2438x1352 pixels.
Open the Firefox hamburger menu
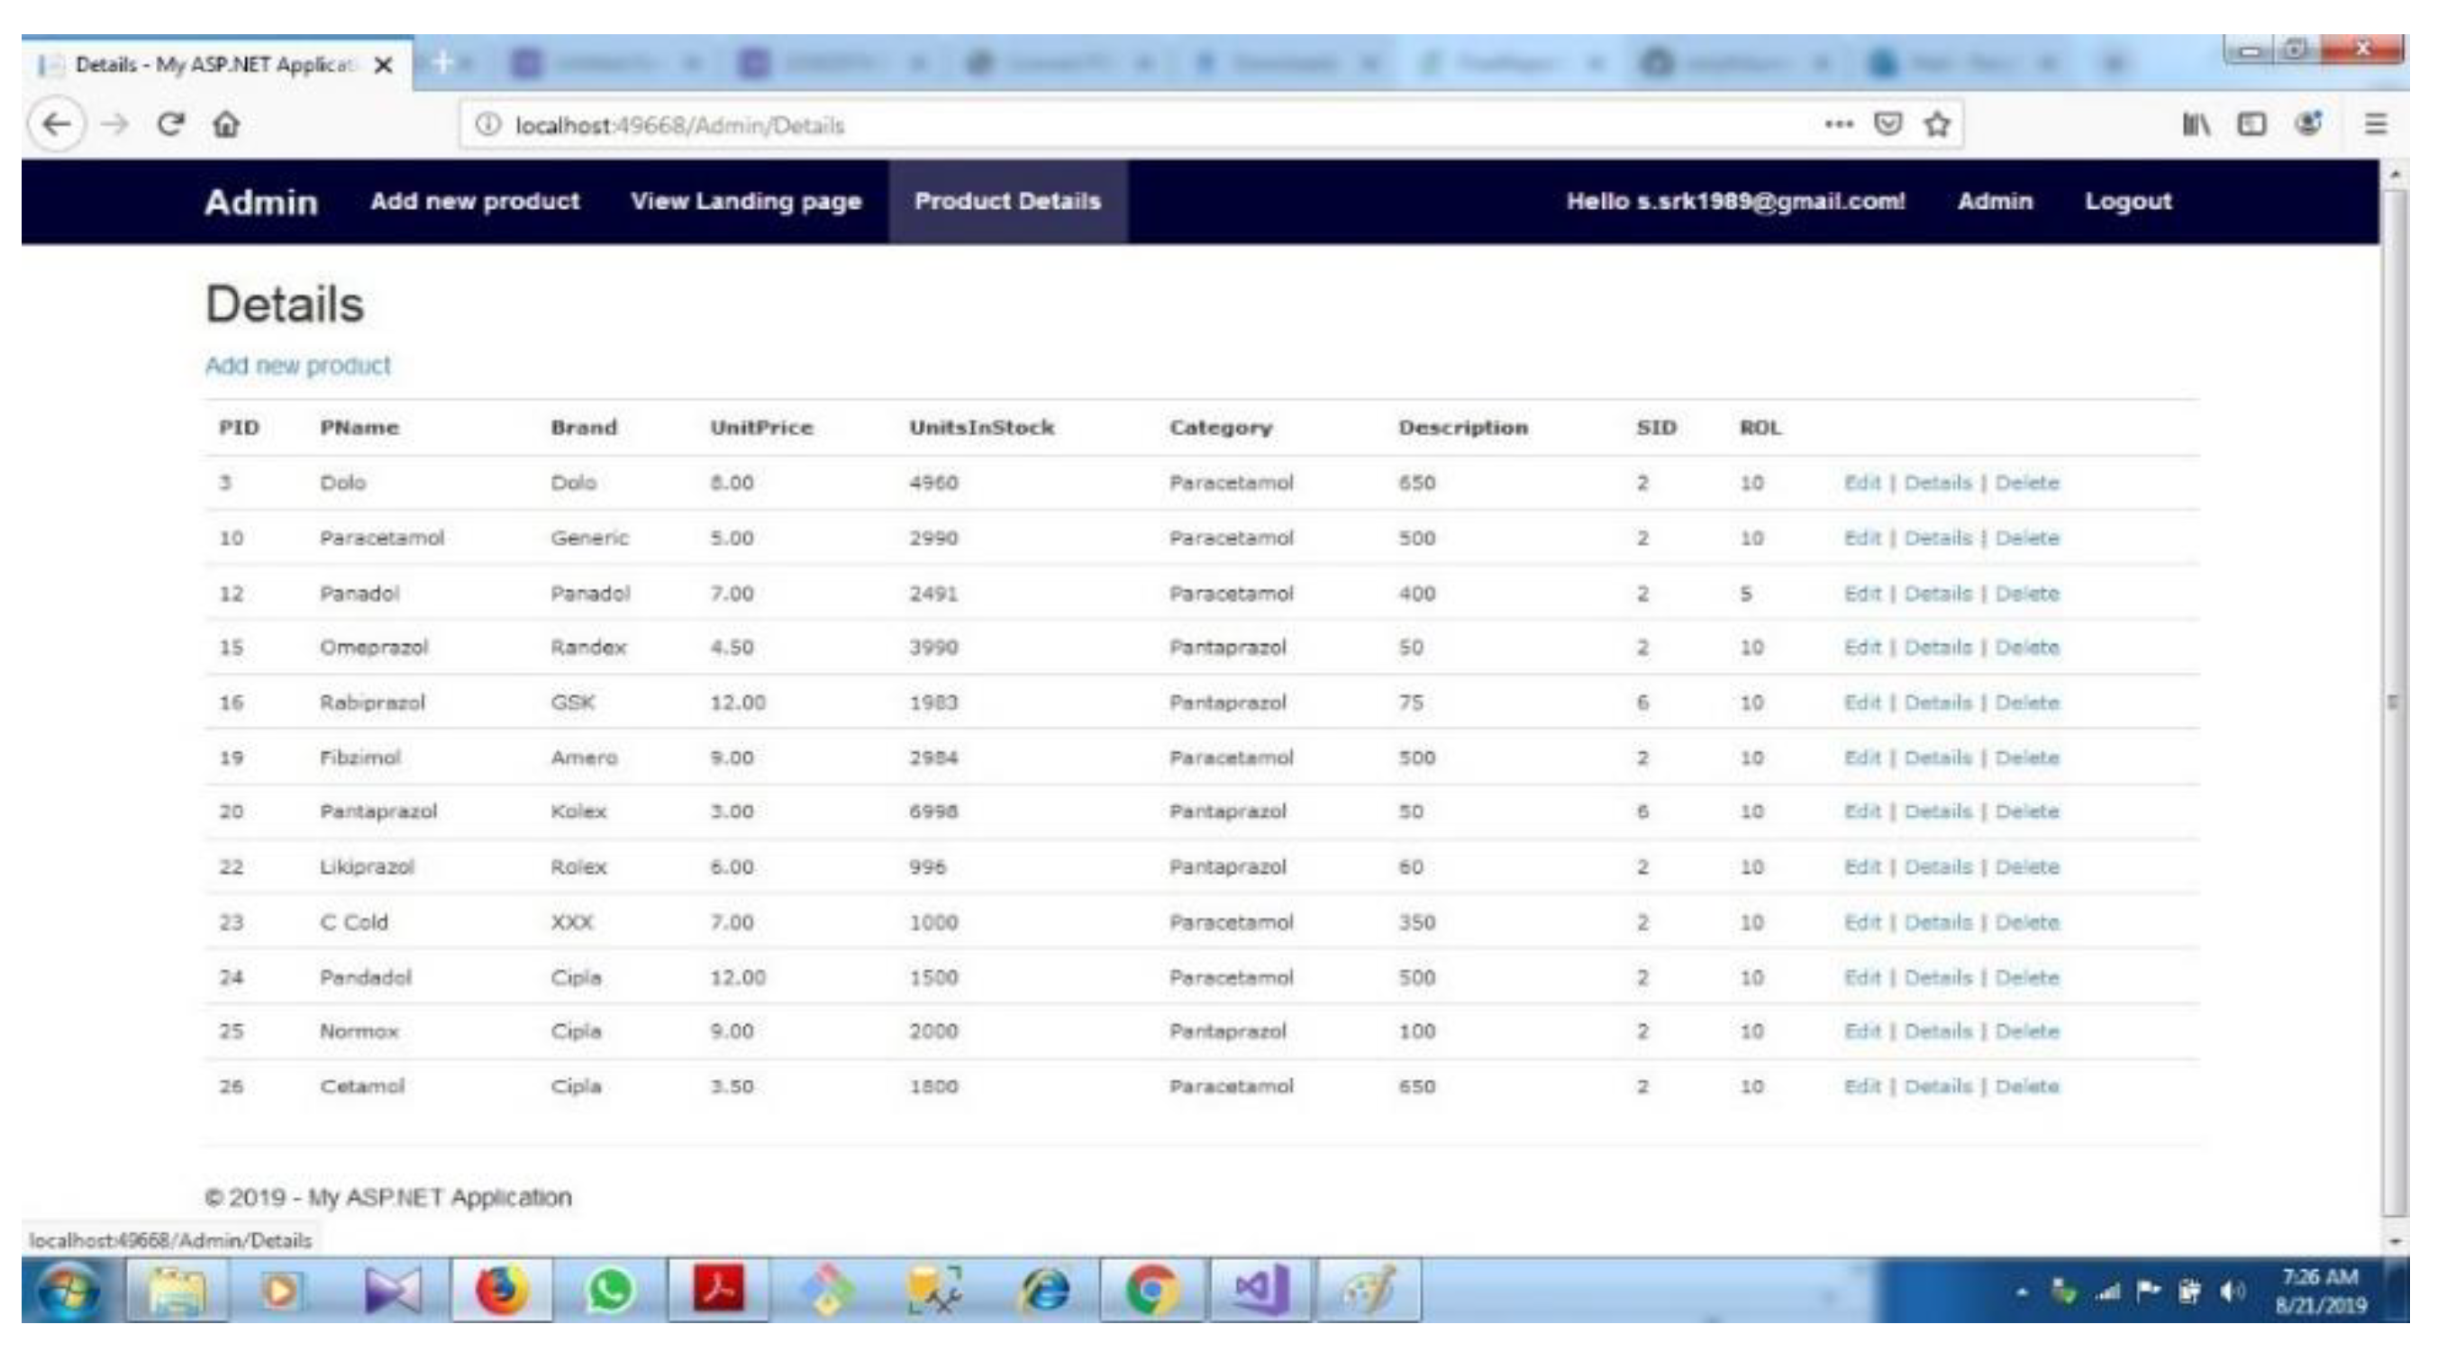(2376, 123)
